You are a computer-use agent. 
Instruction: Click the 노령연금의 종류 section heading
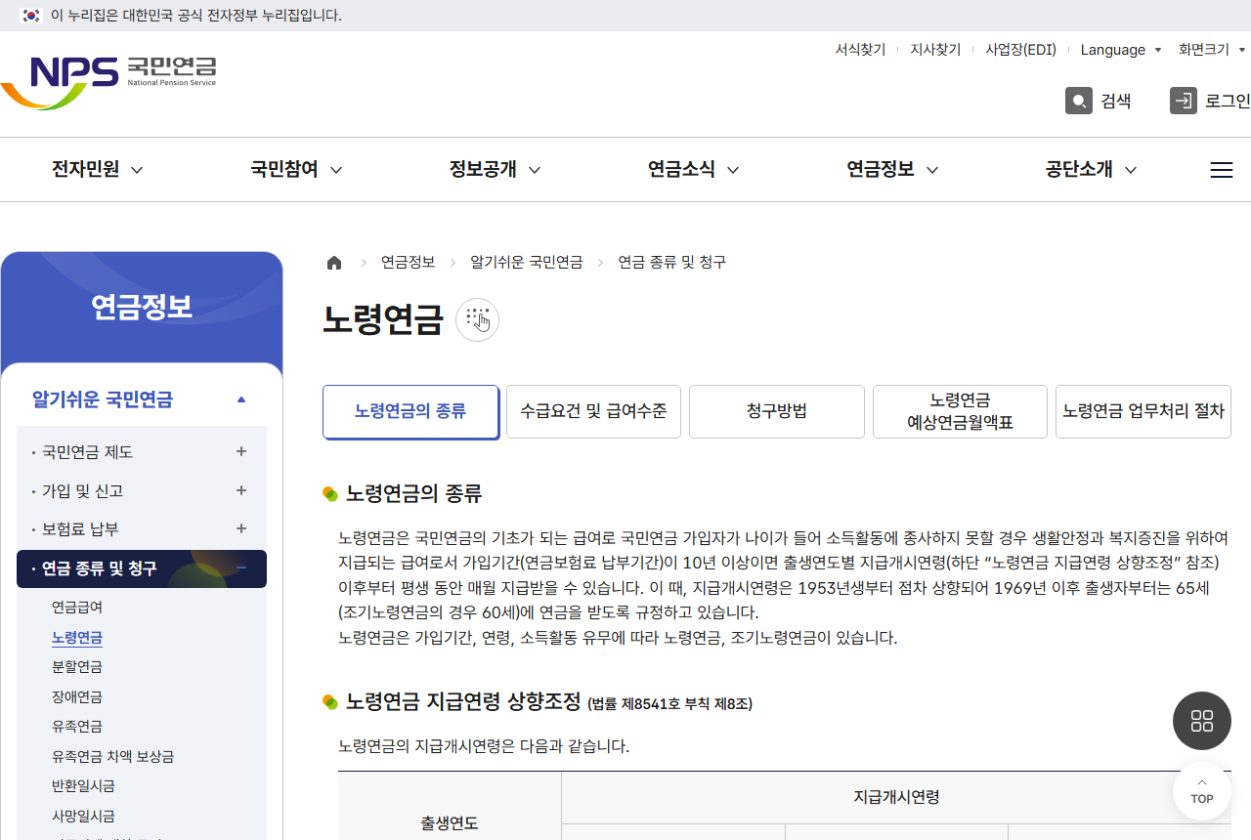(413, 493)
